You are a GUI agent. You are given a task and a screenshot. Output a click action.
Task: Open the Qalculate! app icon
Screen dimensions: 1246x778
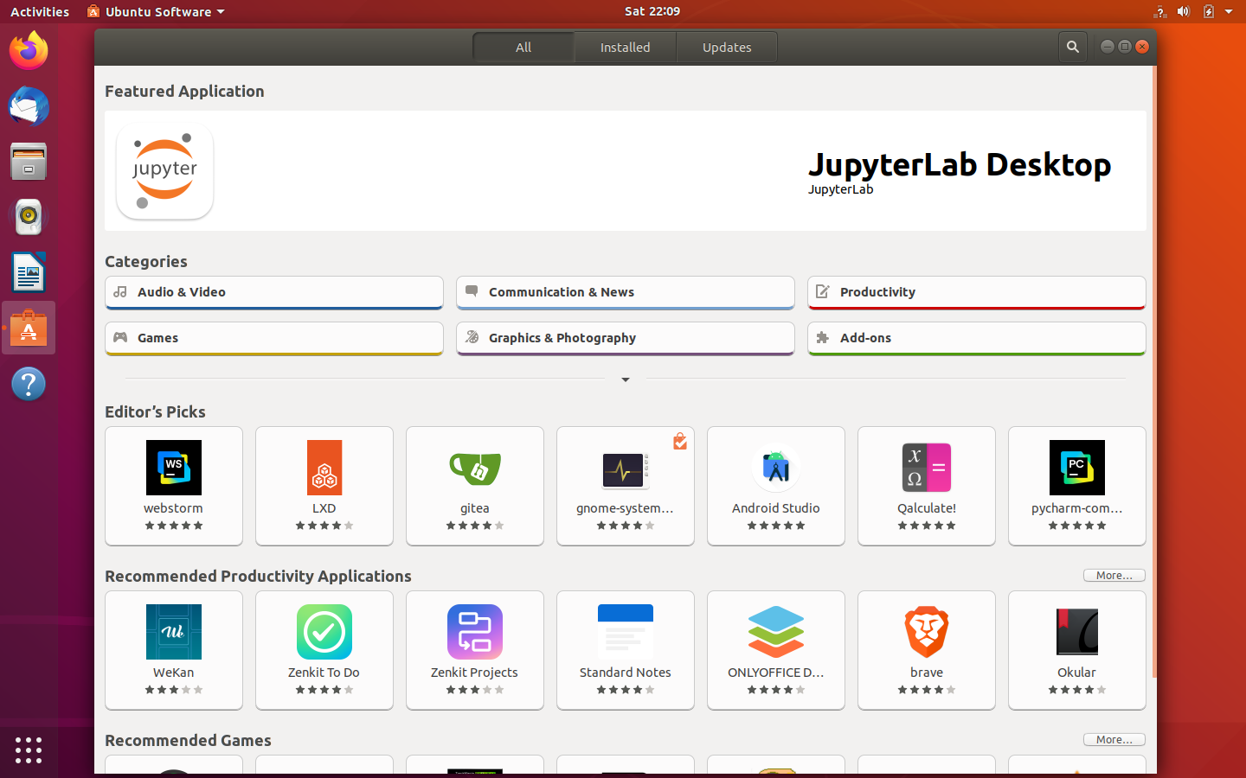point(927,468)
